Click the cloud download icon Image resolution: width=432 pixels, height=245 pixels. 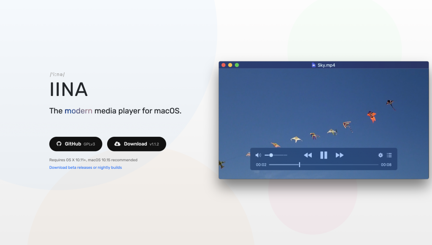[117, 144]
